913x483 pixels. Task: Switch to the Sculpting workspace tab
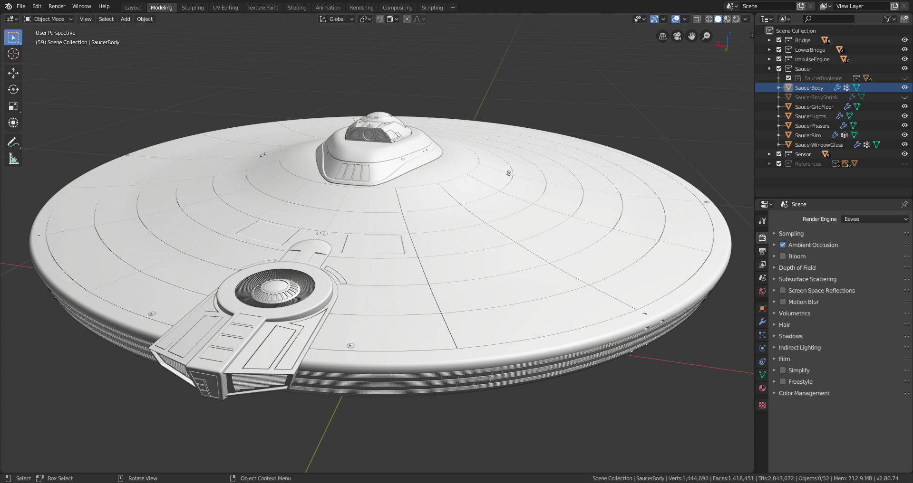(193, 8)
